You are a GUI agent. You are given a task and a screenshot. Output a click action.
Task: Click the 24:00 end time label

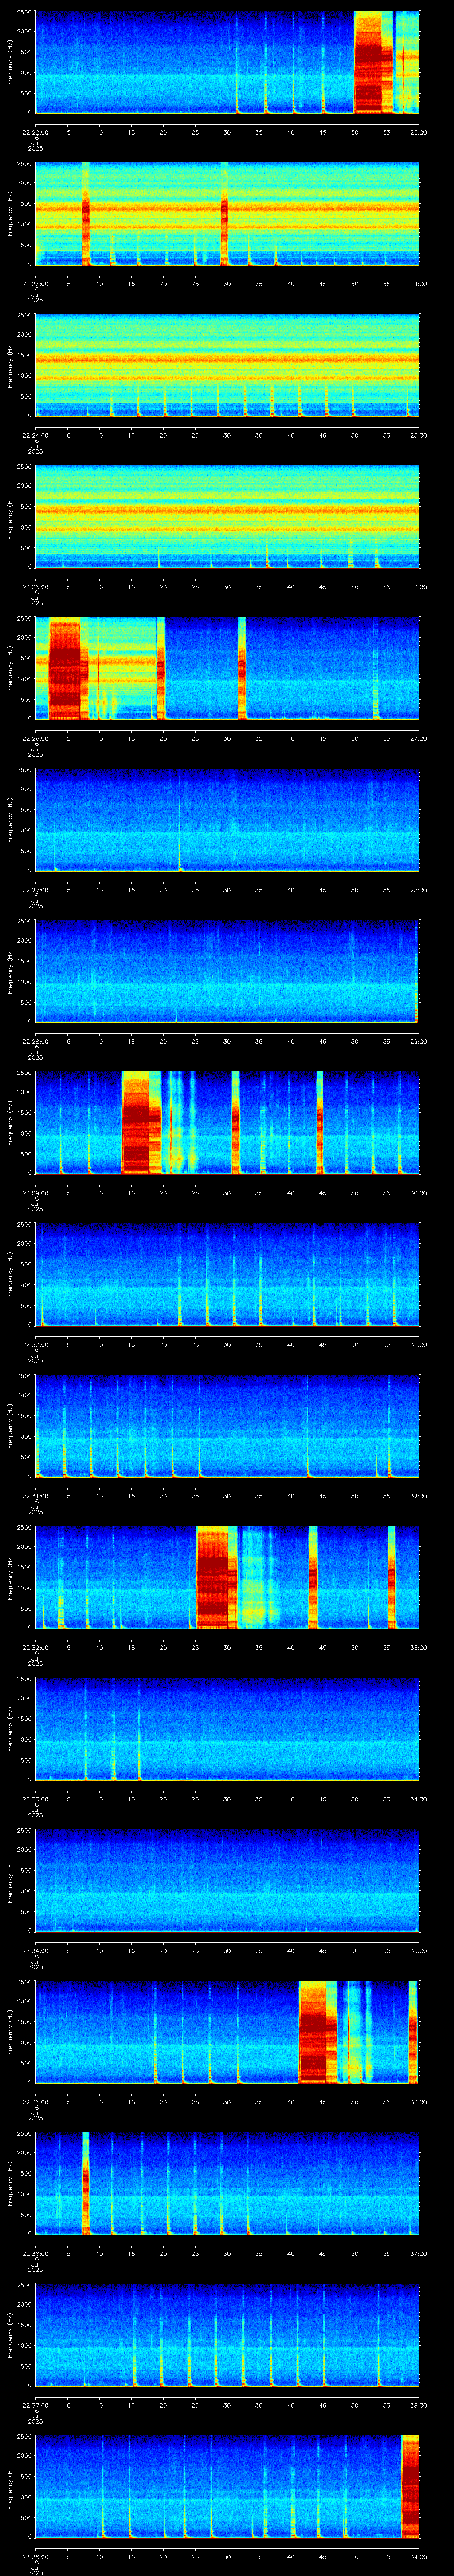click(418, 284)
